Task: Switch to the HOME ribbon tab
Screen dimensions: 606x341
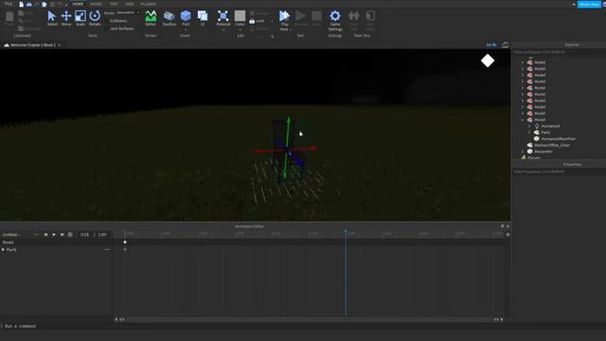Action: click(x=78, y=4)
